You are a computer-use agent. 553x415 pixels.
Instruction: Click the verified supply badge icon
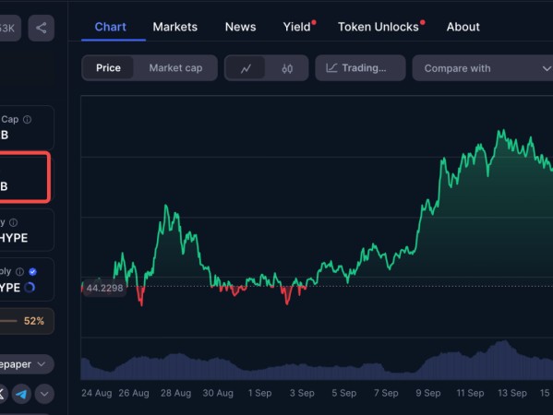pos(33,272)
